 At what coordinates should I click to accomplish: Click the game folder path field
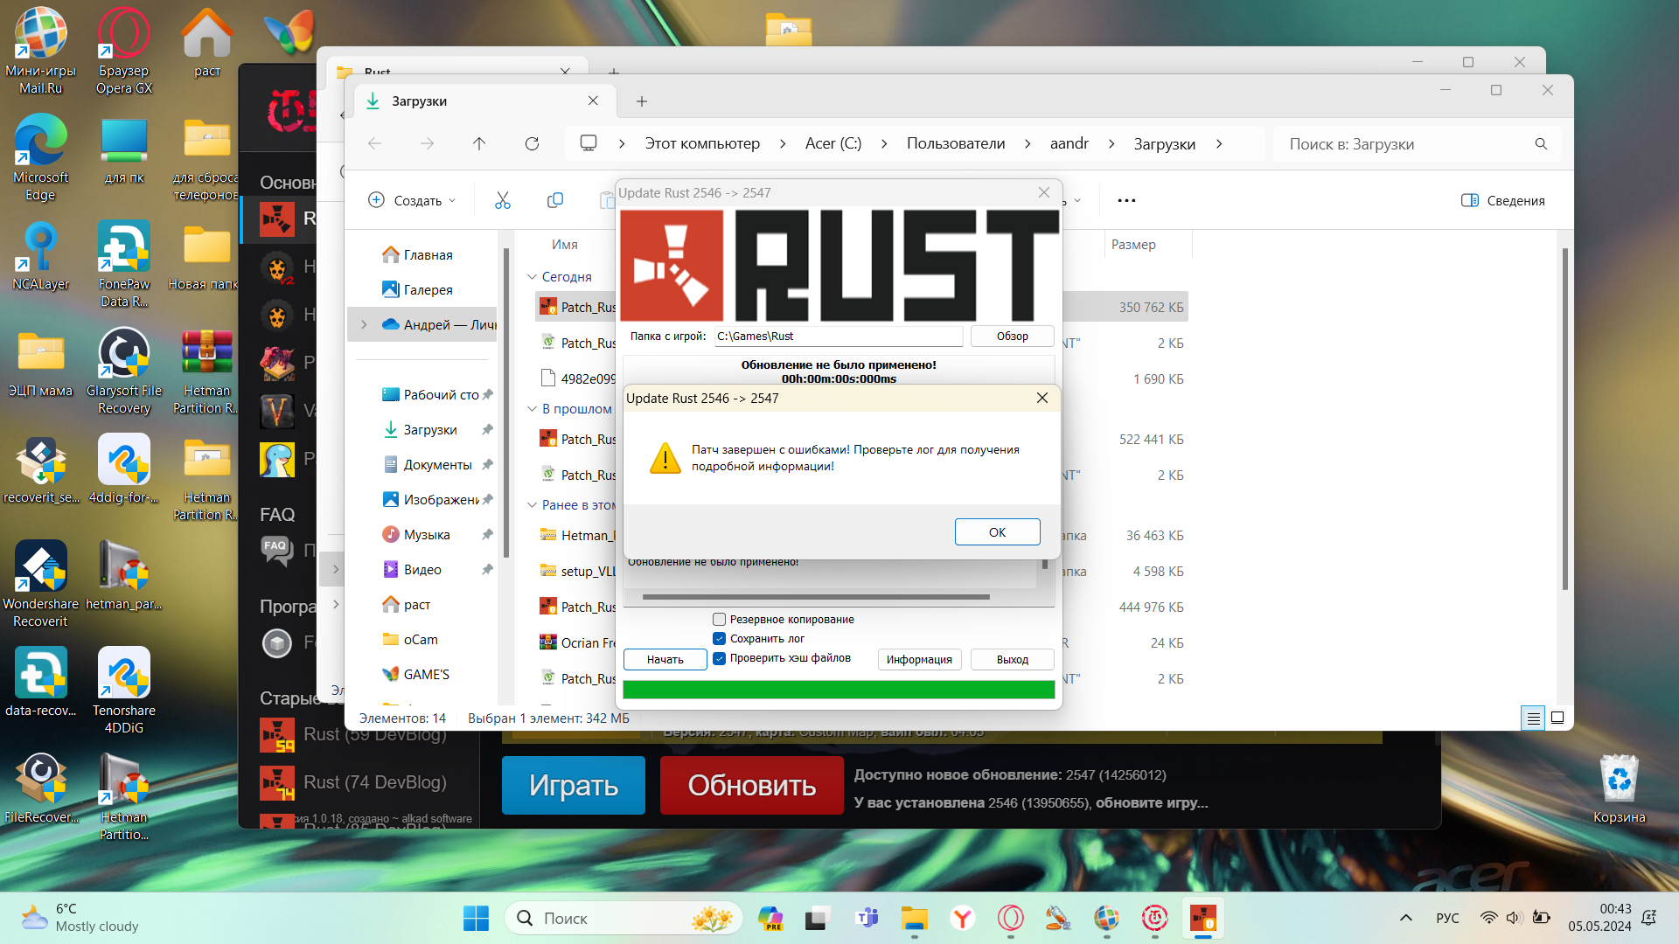(838, 336)
